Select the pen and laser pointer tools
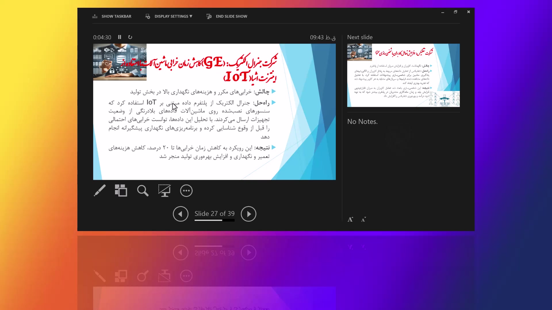 [100, 191]
